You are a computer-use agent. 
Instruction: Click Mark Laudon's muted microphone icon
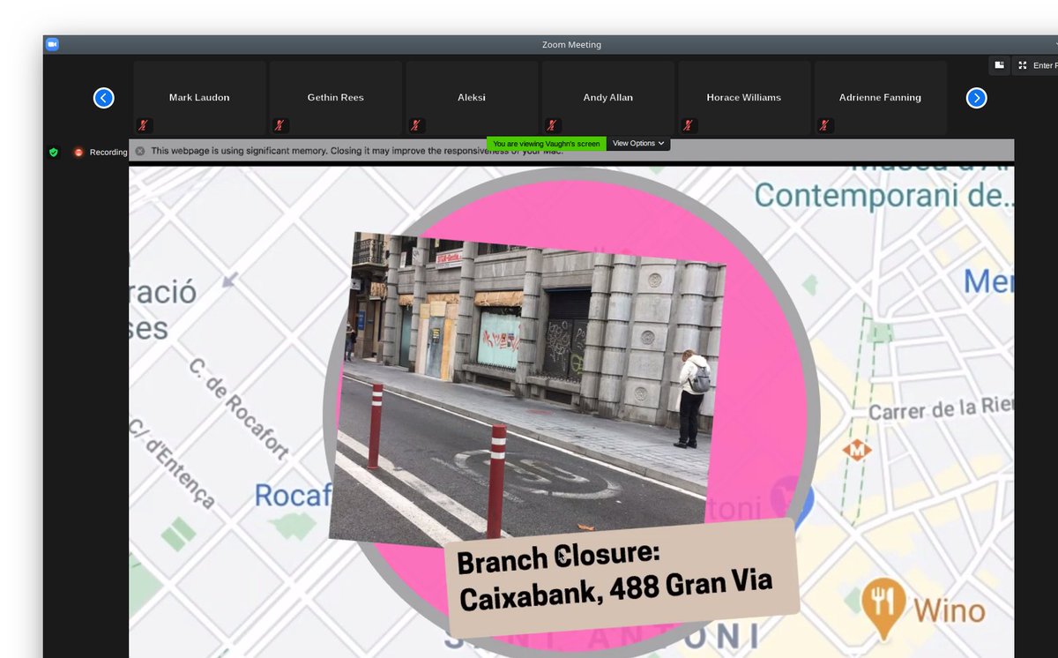(x=144, y=125)
